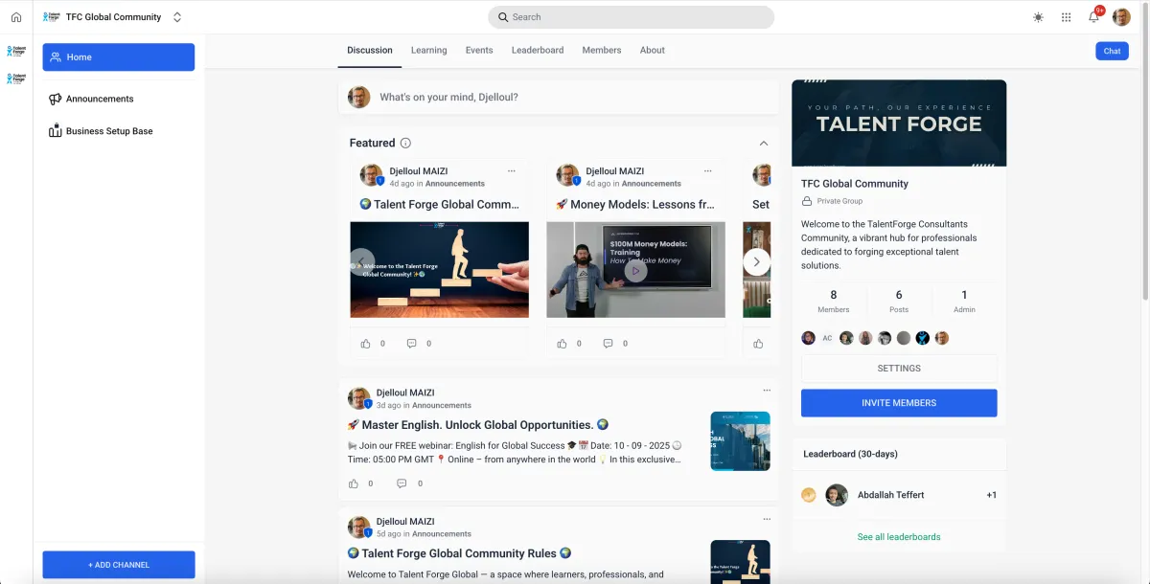Open options menu on Talent Forge Global featured post
This screenshot has height=584, width=1150.
(512, 171)
